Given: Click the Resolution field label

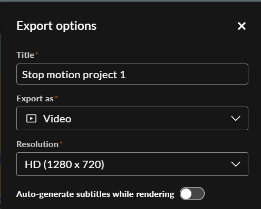Looking at the screenshot, I should [x=37, y=144].
